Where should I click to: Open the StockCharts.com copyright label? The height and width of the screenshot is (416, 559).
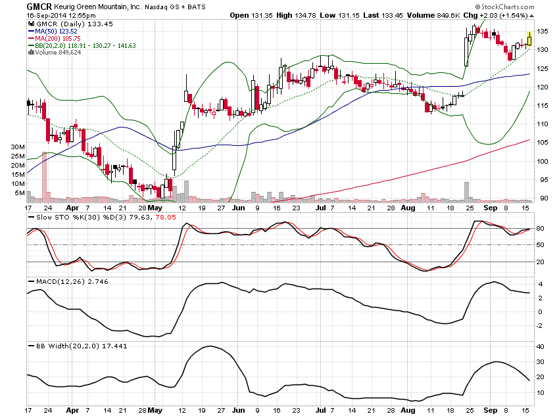point(505,7)
